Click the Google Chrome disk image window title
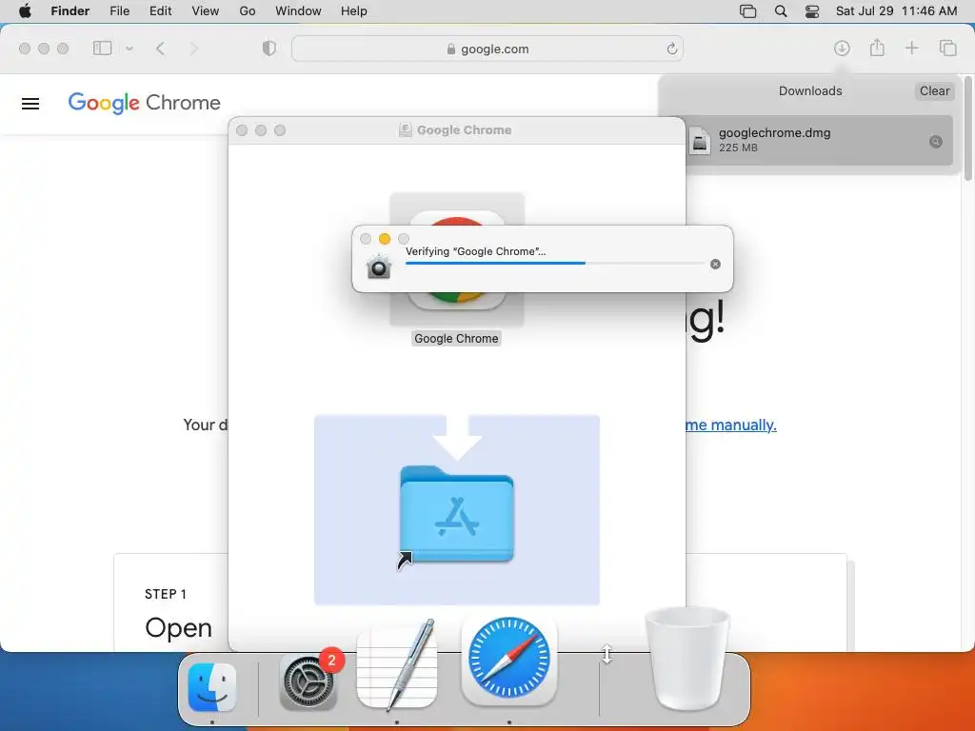975x731 pixels. (x=464, y=129)
